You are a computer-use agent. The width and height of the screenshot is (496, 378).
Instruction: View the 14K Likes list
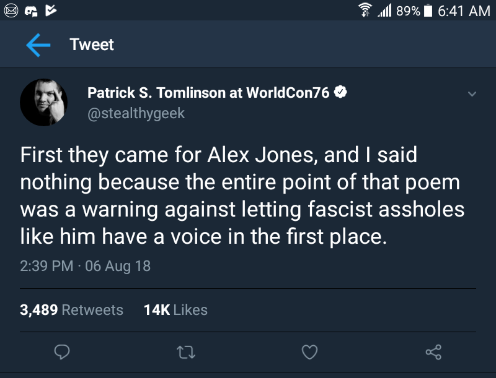pyautogui.click(x=175, y=310)
